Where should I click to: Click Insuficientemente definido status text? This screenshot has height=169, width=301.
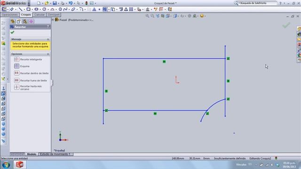point(230,159)
